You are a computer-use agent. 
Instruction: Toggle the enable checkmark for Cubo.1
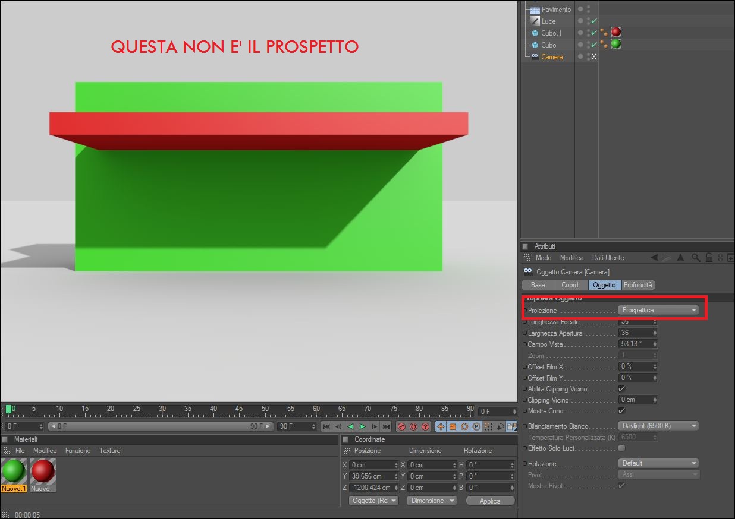(x=594, y=33)
